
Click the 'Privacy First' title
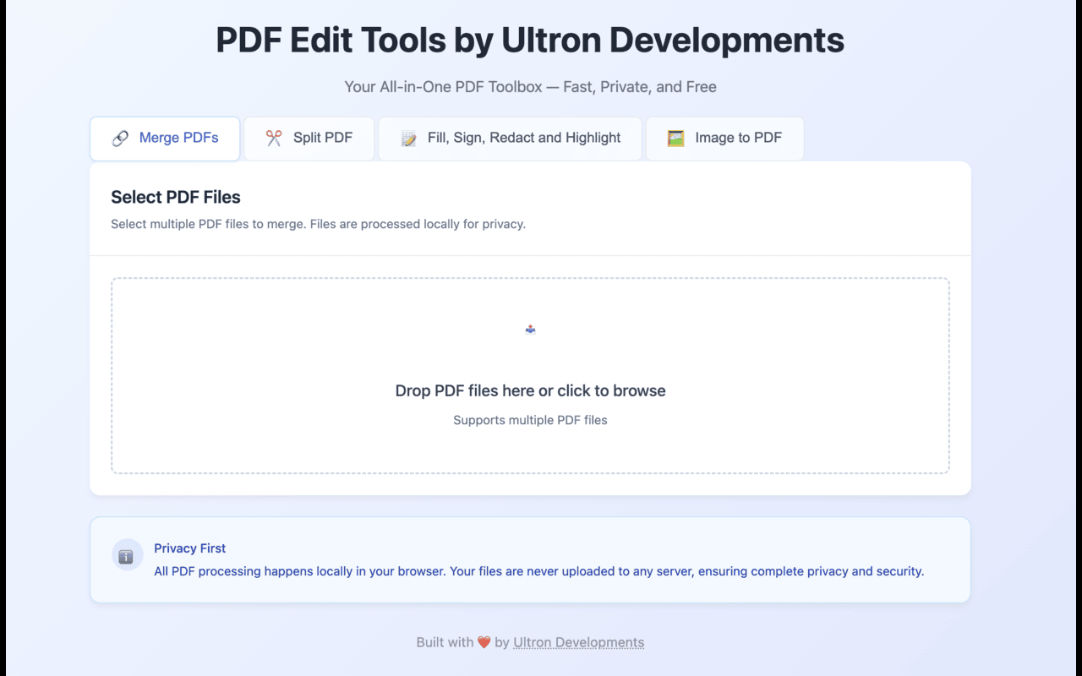tap(190, 548)
